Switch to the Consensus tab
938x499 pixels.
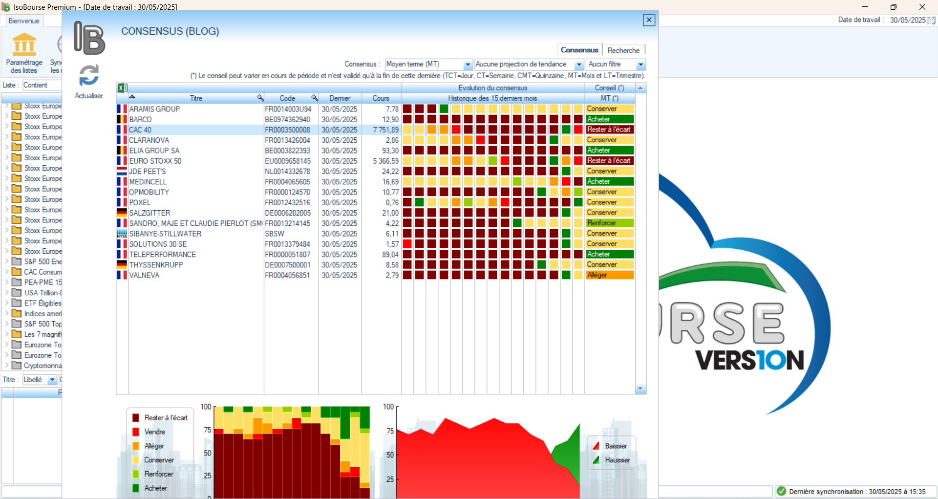click(579, 50)
